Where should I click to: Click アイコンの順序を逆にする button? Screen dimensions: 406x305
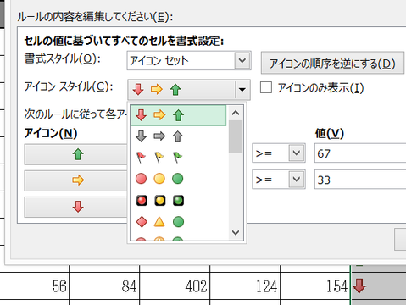(332, 63)
